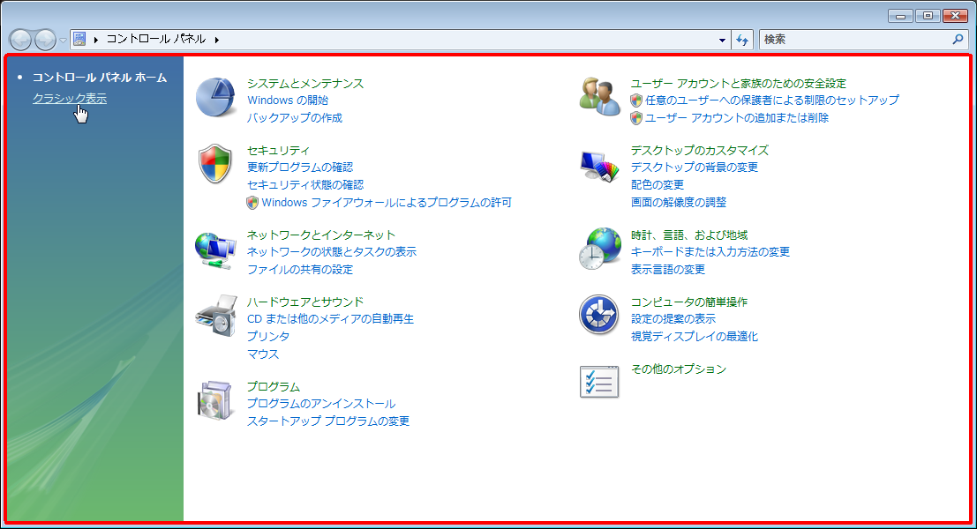
Task: Open 設定の提案の表示
Action: click(x=673, y=318)
